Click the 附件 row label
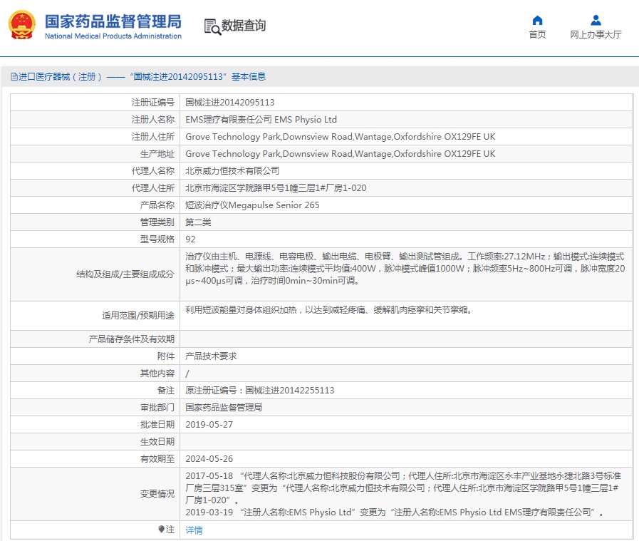This screenshot has height=541, width=639. 166,356
